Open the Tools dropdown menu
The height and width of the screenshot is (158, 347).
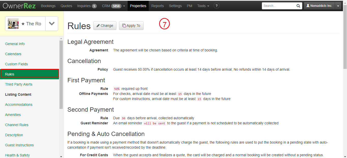(x=203, y=6)
